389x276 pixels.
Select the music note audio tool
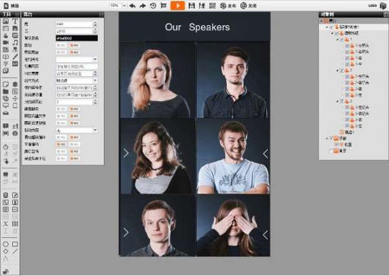[15, 42]
